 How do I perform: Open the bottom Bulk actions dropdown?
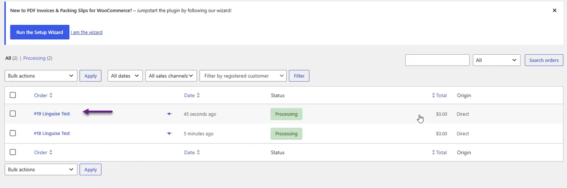[x=41, y=169]
